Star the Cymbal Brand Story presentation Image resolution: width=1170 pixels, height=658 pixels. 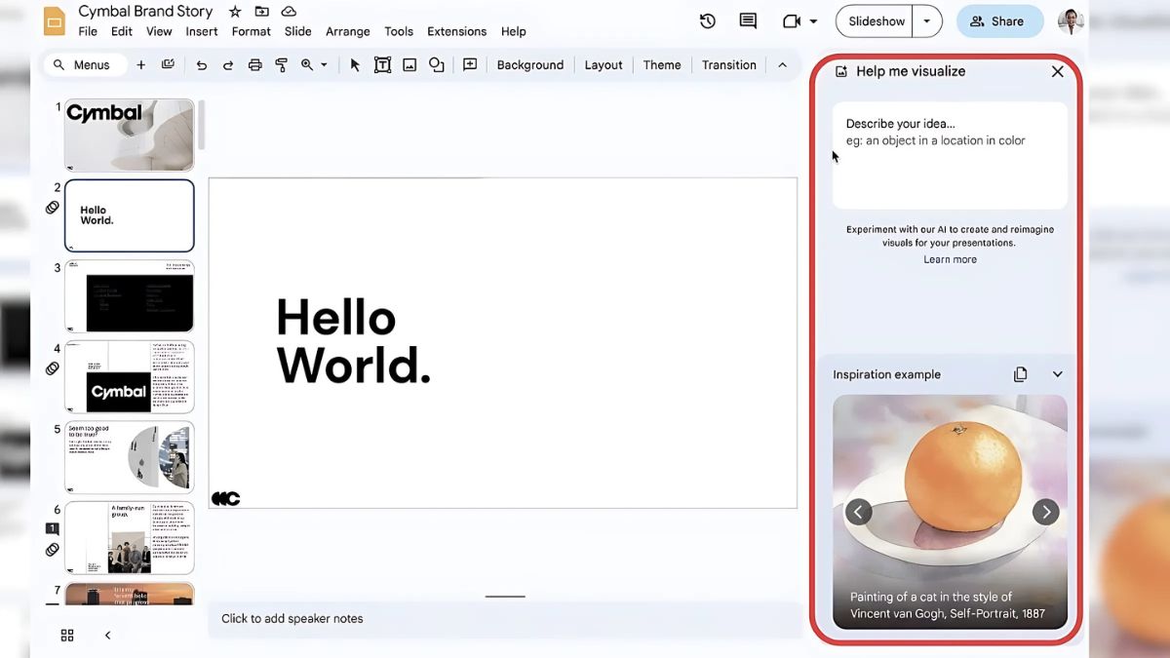(235, 12)
